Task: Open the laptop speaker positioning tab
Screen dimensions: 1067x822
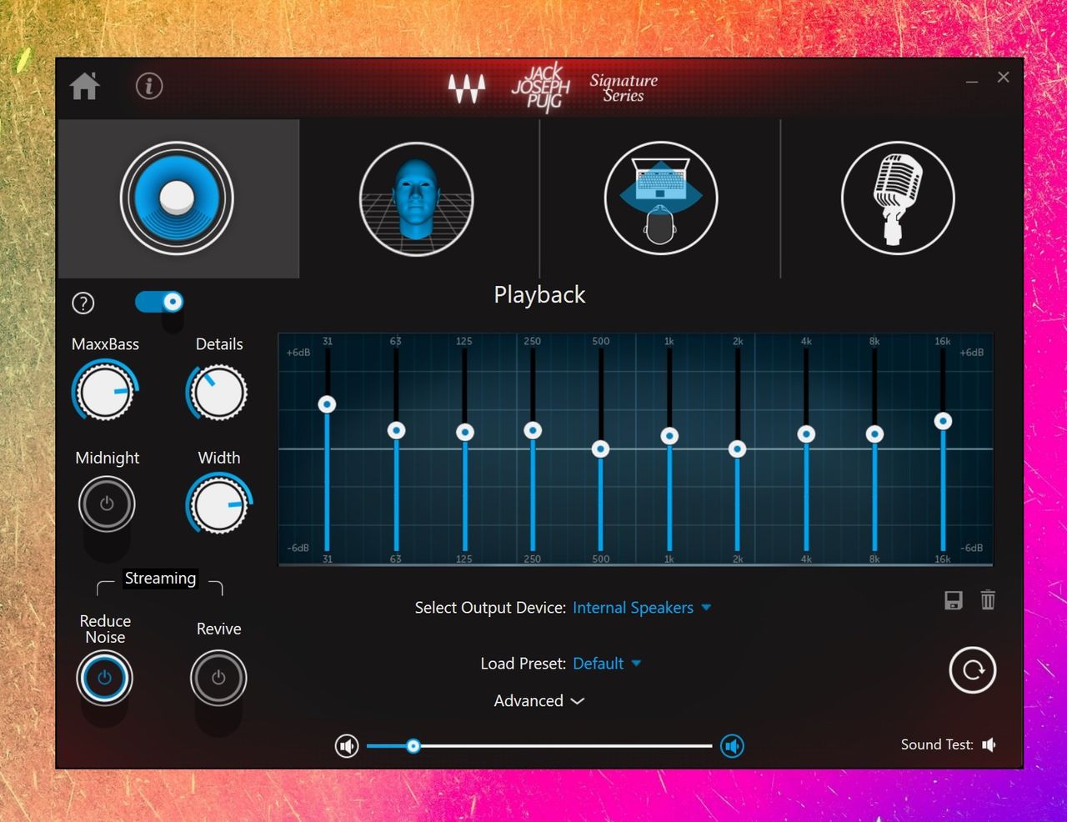Action: (x=661, y=198)
